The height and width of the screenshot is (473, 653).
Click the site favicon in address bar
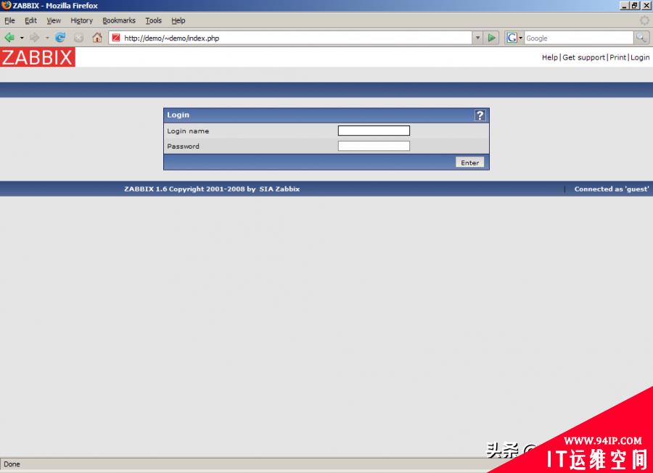pyautogui.click(x=116, y=38)
